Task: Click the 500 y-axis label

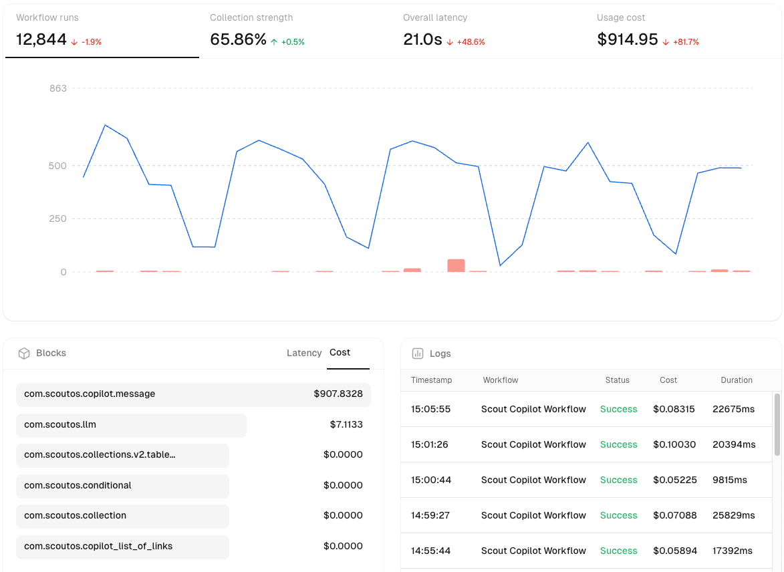Action: pos(57,166)
